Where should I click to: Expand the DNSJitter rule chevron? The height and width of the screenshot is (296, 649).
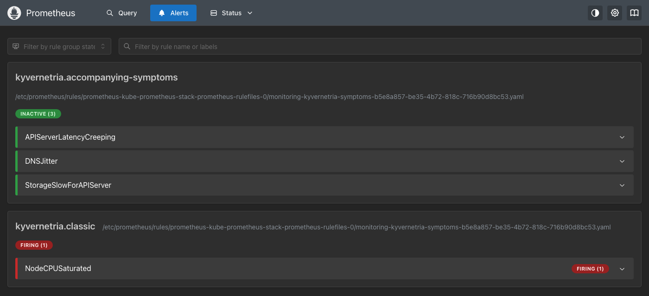[x=622, y=161]
